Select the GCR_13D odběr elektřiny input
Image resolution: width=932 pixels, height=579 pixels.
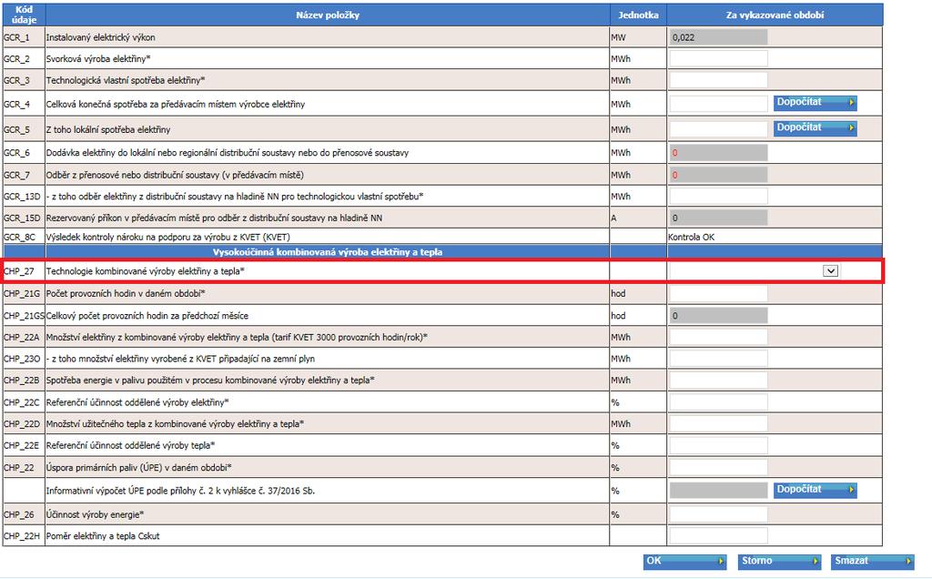(x=718, y=196)
